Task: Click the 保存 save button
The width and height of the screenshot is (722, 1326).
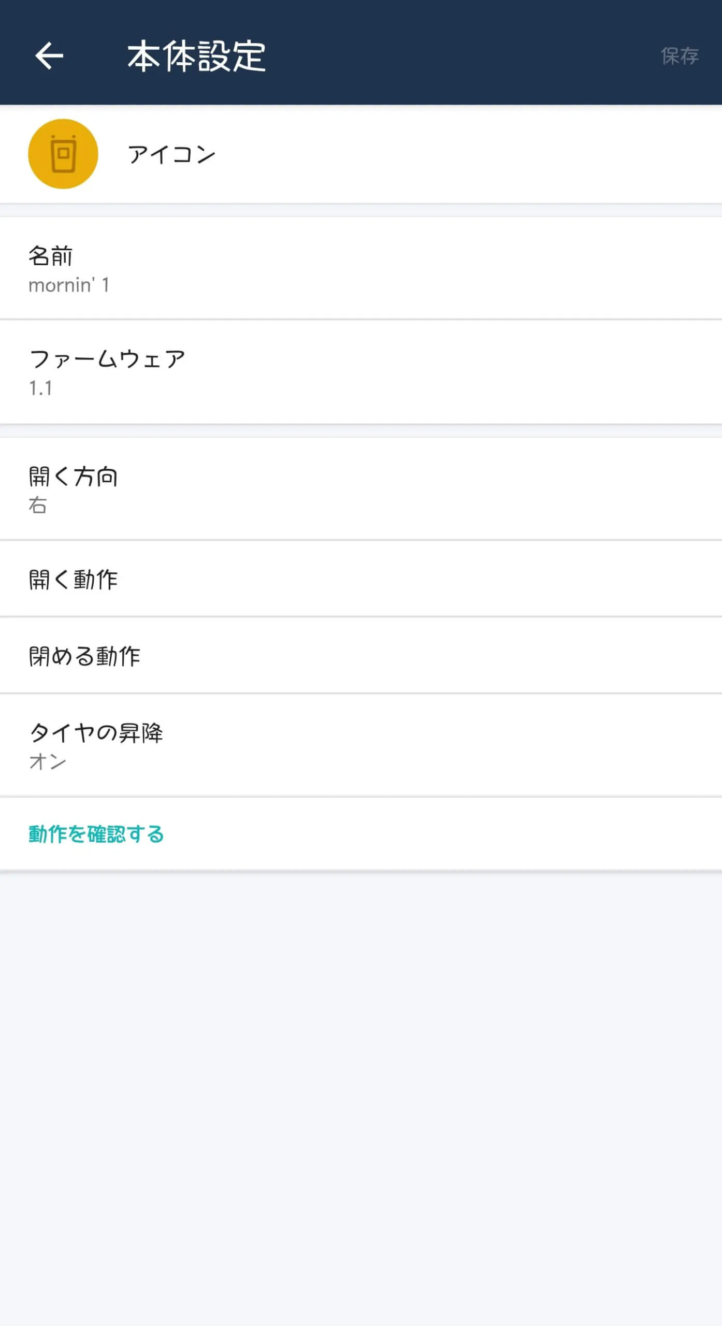Action: (680, 56)
